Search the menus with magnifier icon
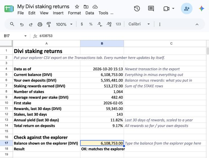209x158 pixels. click(12, 24)
